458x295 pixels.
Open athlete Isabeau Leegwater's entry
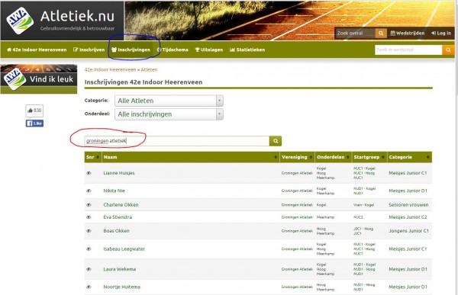pos(124,249)
